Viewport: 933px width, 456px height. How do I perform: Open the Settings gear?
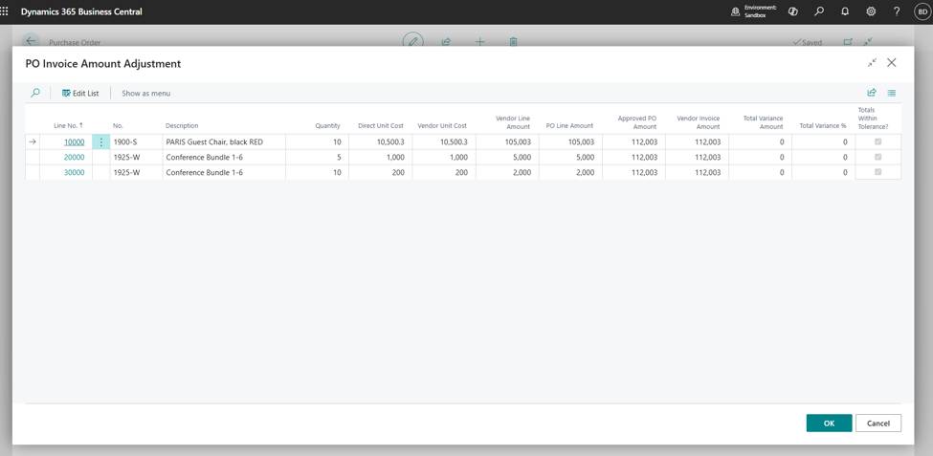point(871,11)
